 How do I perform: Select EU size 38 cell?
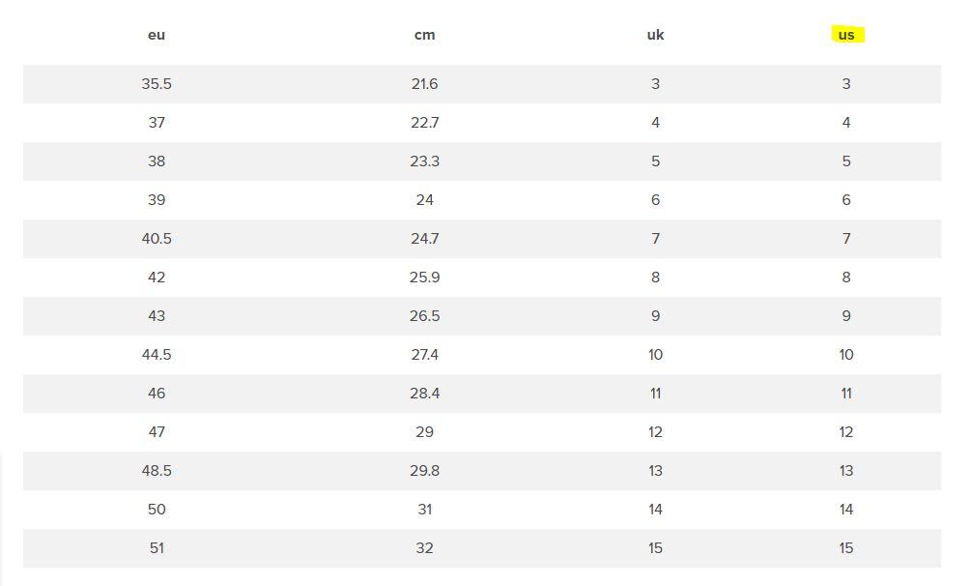click(157, 161)
